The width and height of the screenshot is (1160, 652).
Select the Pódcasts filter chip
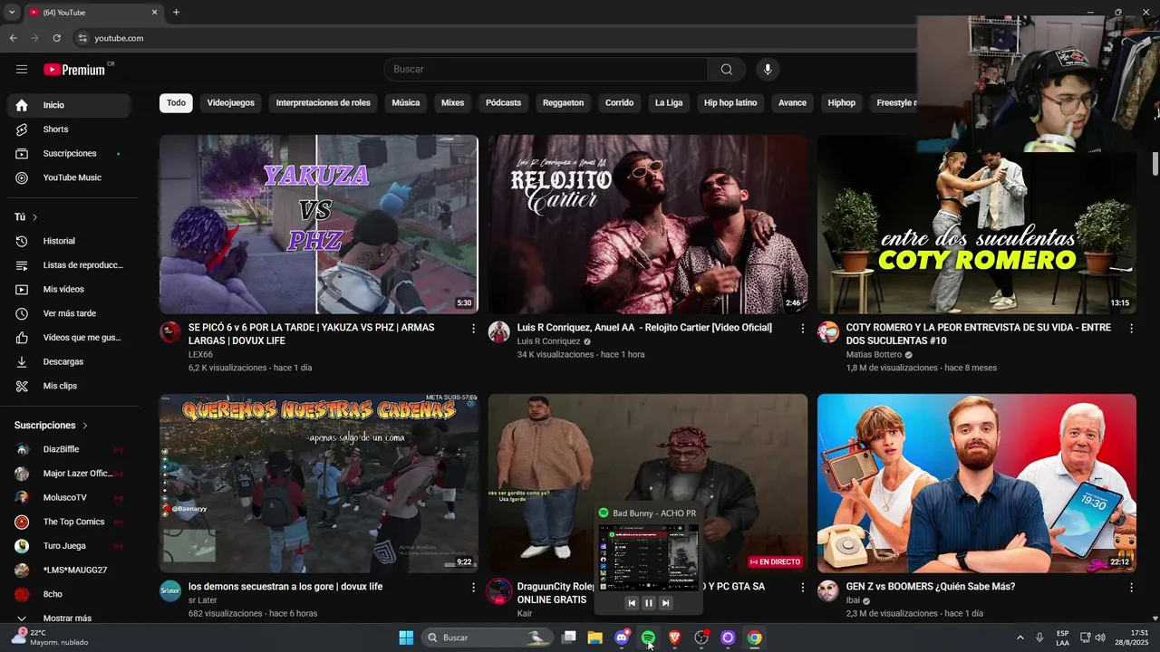point(503,103)
